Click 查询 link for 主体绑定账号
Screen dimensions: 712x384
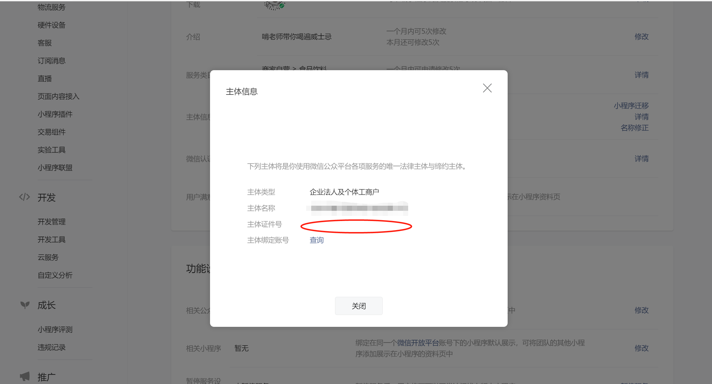pos(316,240)
